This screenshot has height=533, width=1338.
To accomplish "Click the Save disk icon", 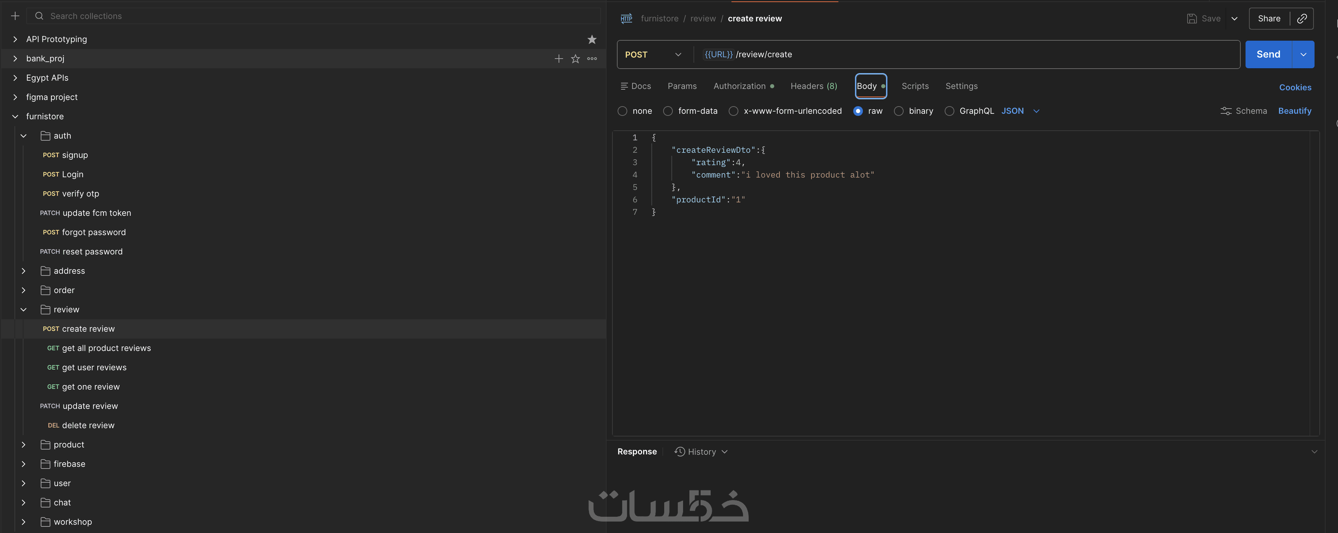I will tap(1191, 19).
